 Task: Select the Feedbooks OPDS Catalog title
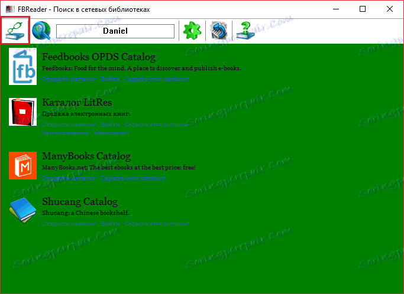coord(99,57)
